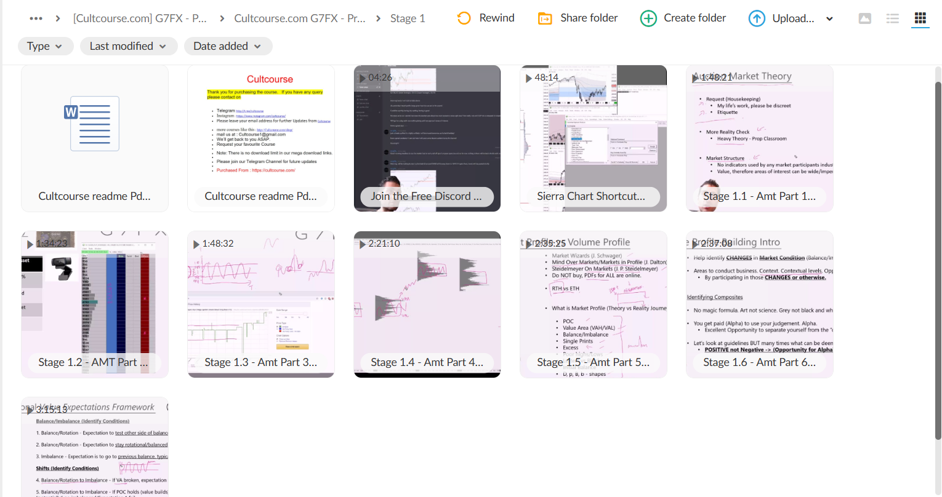The width and height of the screenshot is (942, 497).
Task: Open the Last modified filter dropdown
Action: pyautogui.click(x=128, y=46)
